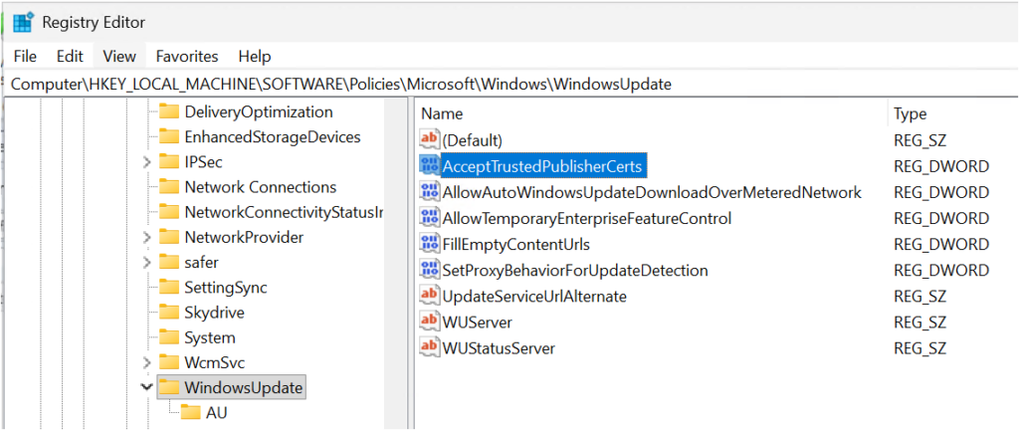The image size is (1019, 430).
Task: Click the DWORD icon next to SetProxyBehaviorForUpdateDetection
Action: pyautogui.click(x=430, y=270)
